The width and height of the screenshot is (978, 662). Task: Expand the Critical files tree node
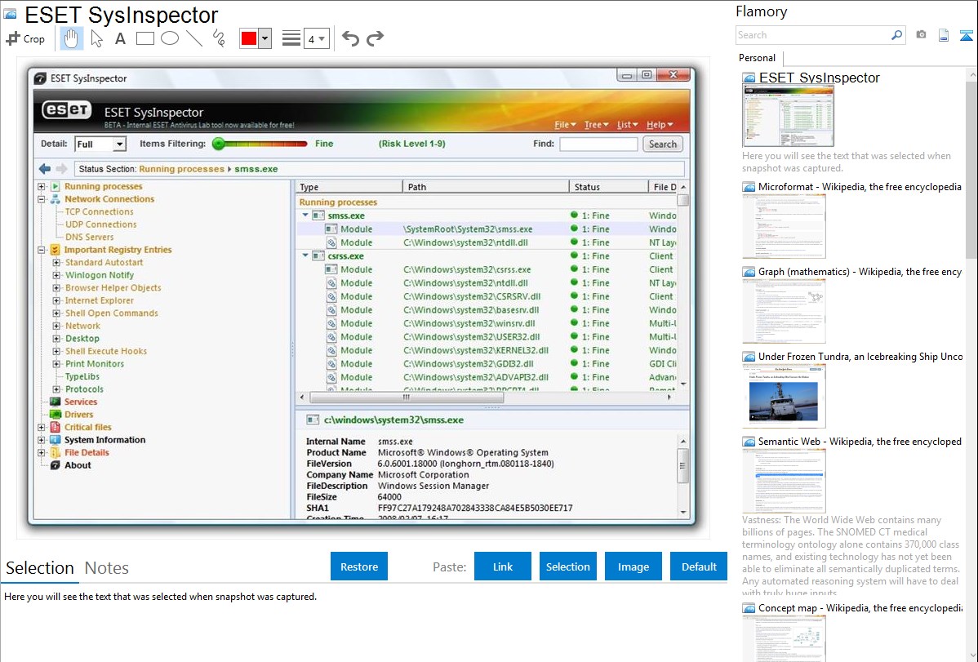pos(41,427)
